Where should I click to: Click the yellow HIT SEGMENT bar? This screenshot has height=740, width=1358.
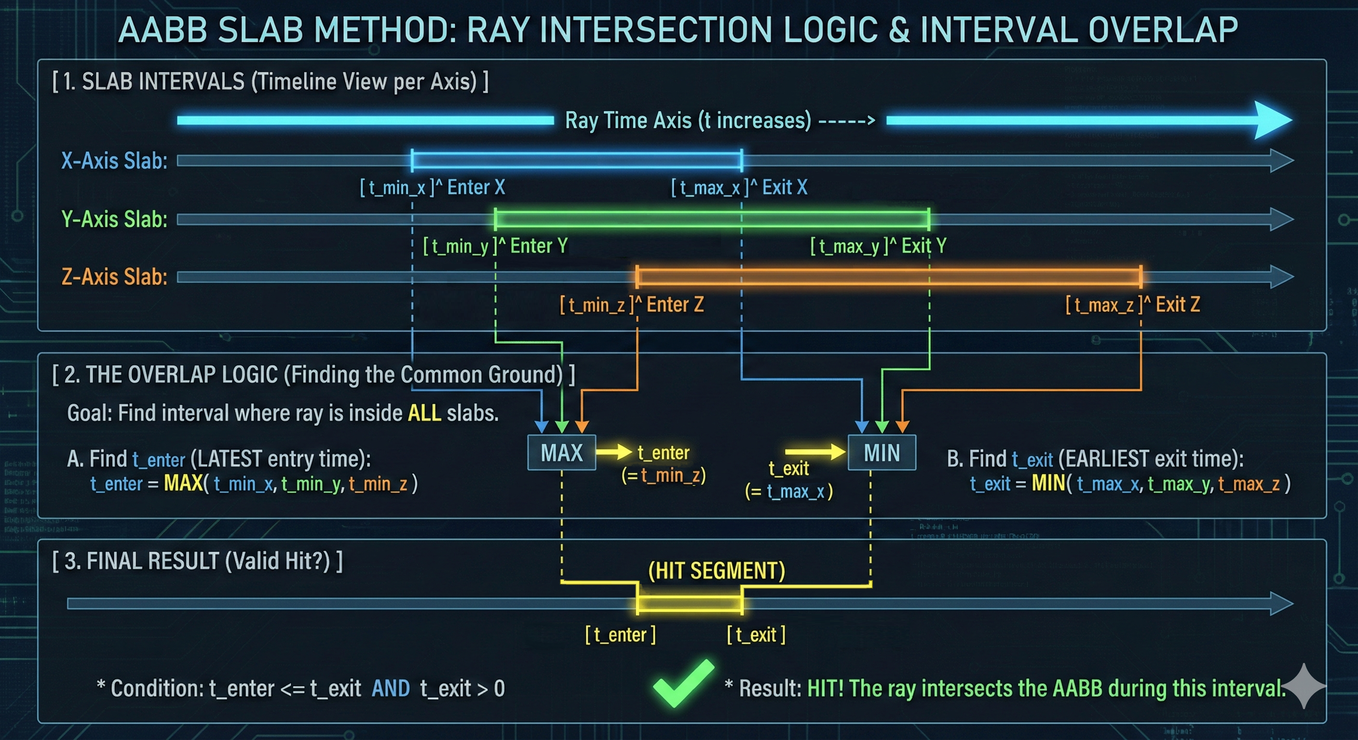click(690, 604)
